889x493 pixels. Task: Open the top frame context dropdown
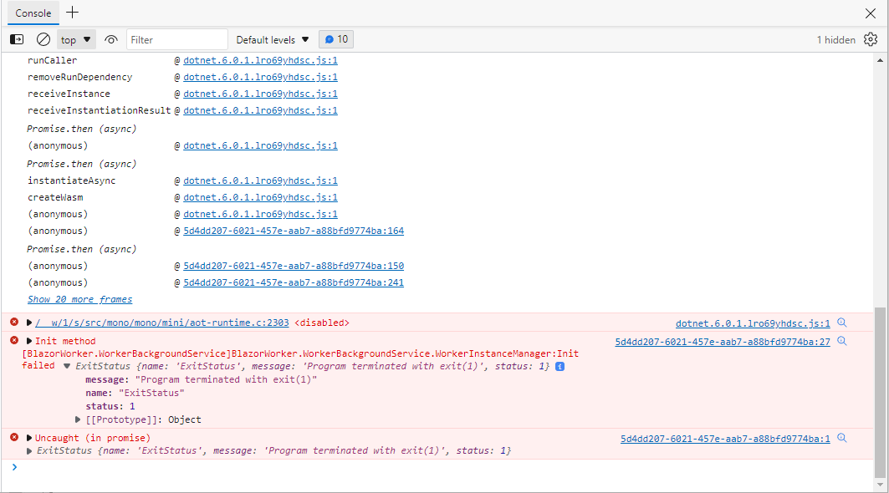(76, 38)
